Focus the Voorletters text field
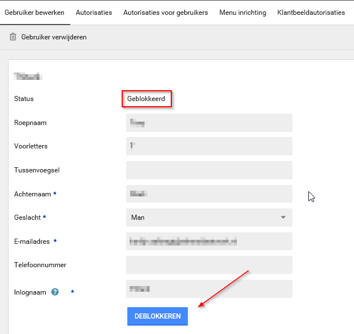354x334 pixels. coord(209,146)
